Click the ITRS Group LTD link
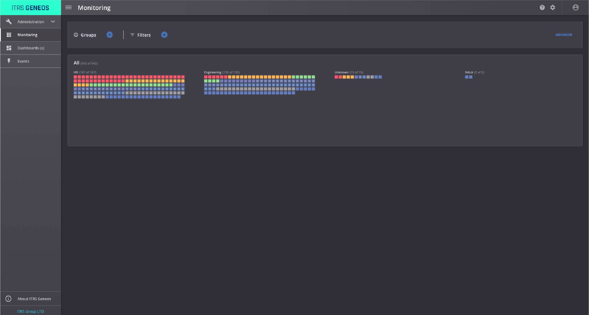The height and width of the screenshot is (315, 589). [31, 311]
